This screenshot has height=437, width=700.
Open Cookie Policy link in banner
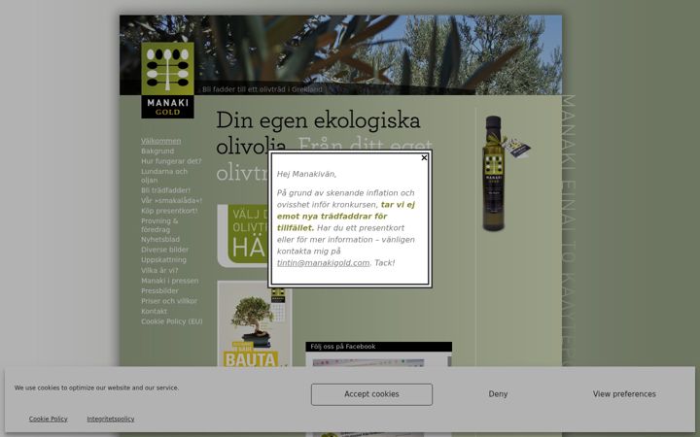pyautogui.click(x=49, y=420)
